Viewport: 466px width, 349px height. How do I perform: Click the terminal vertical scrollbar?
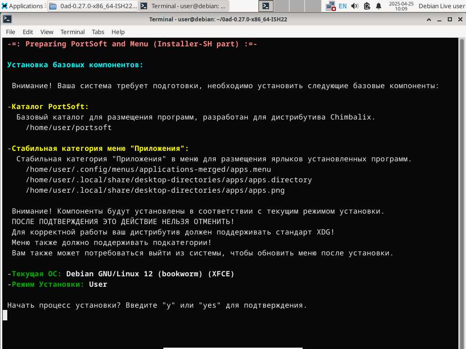tap(461, 193)
